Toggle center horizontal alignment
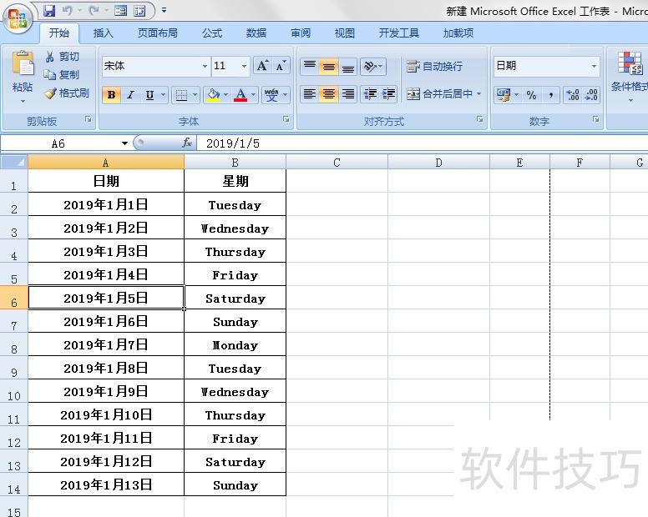 [329, 94]
